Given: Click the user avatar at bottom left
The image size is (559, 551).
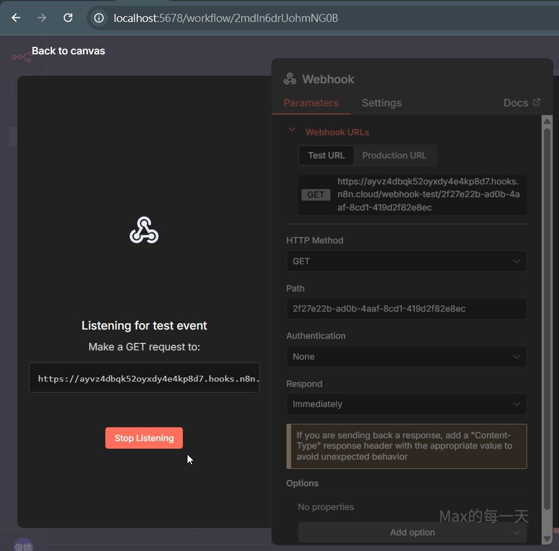Looking at the screenshot, I should 24,546.
